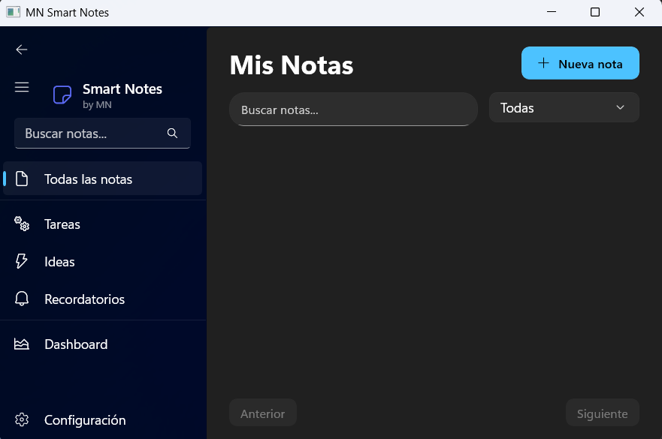Close the MN Smart Notes window

point(639,12)
